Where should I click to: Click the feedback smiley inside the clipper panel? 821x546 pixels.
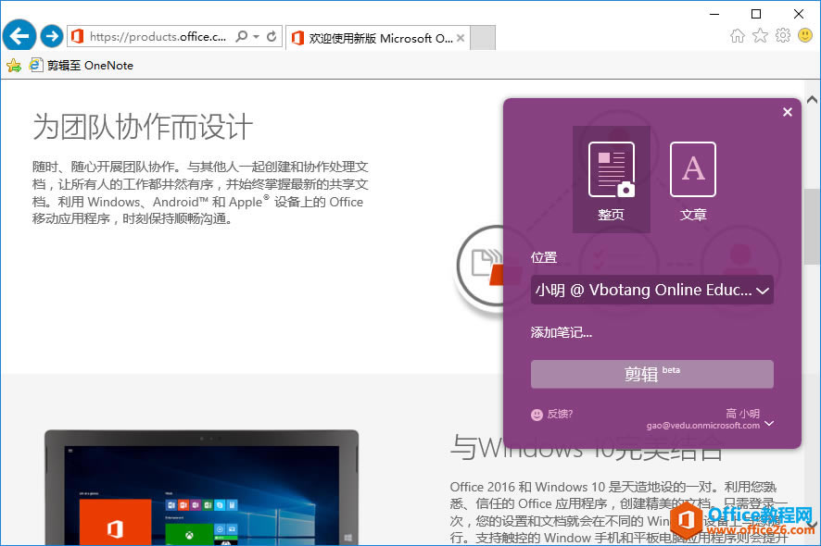click(537, 415)
